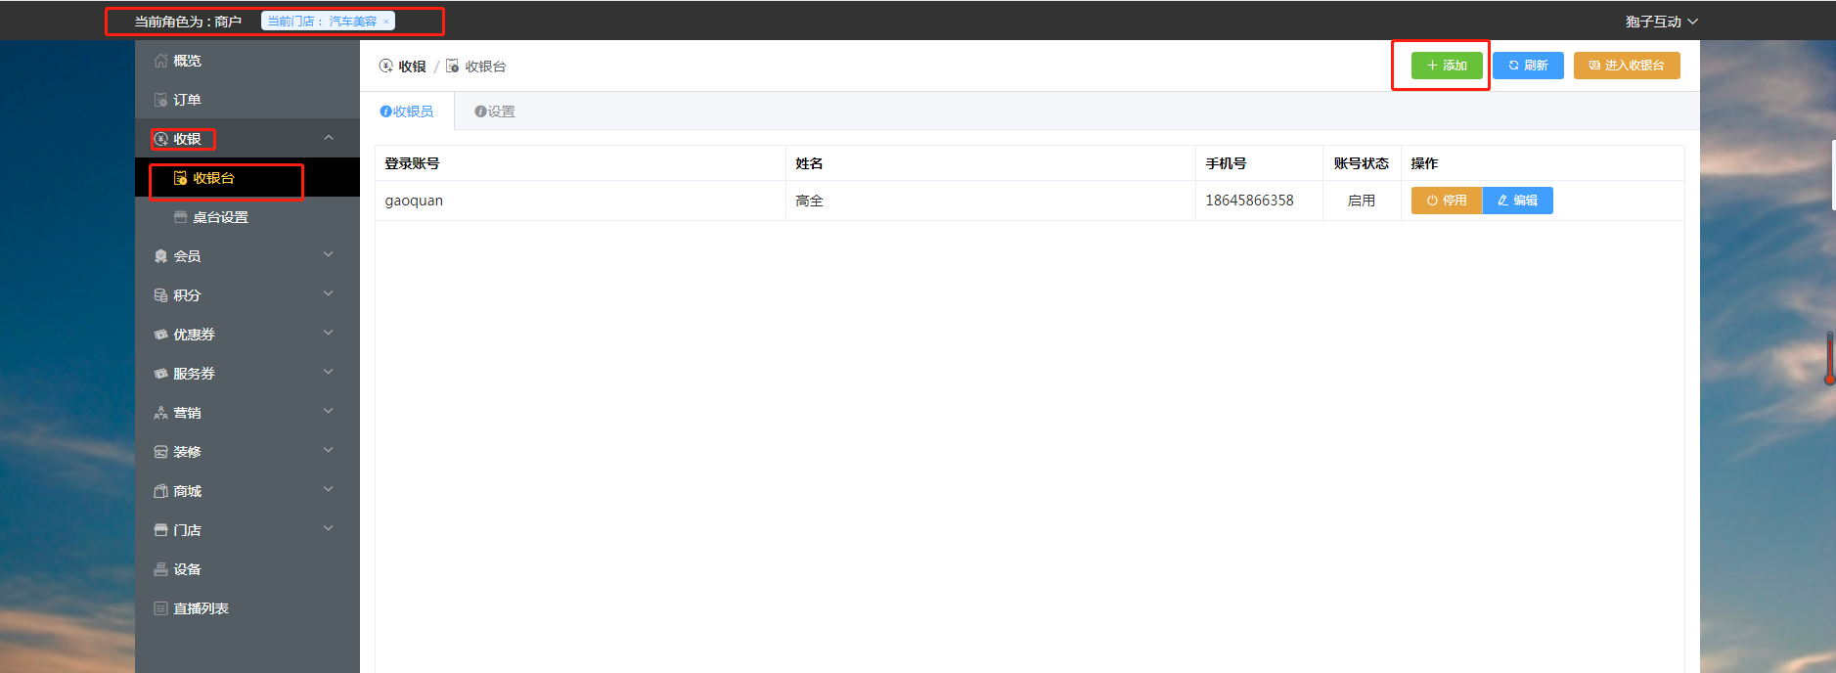Switch to the 设置 tab
This screenshot has width=1836, height=673.
click(495, 112)
